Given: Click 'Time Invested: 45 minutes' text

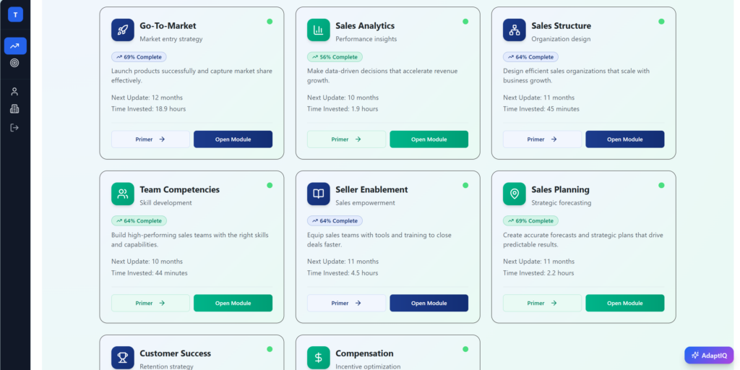Looking at the screenshot, I should [x=541, y=109].
